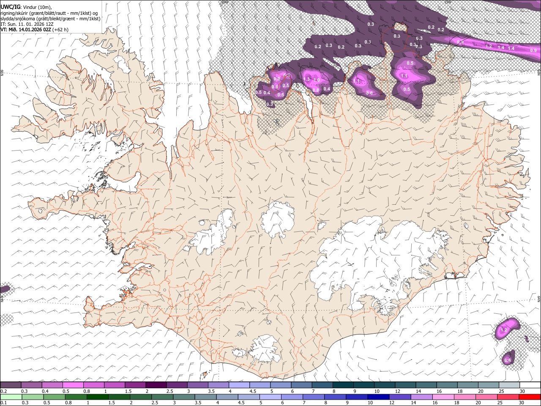Pick the 1.5 dark magenta swatch on upper scale

pyautogui.click(x=135, y=385)
